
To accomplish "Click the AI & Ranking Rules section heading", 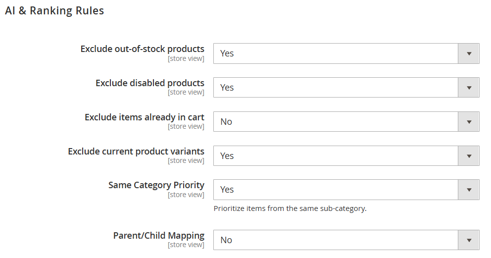I will pos(54,10).
